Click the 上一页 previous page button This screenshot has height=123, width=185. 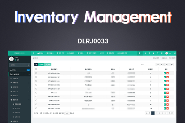pyautogui.click(x=148, y=113)
